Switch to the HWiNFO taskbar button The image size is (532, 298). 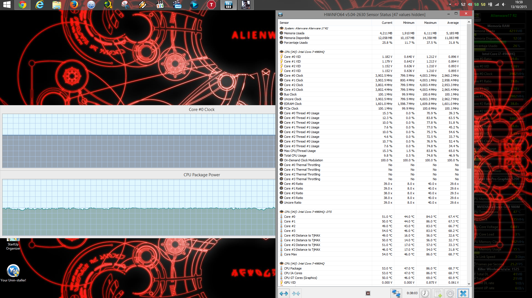pyautogui.click(x=229, y=5)
